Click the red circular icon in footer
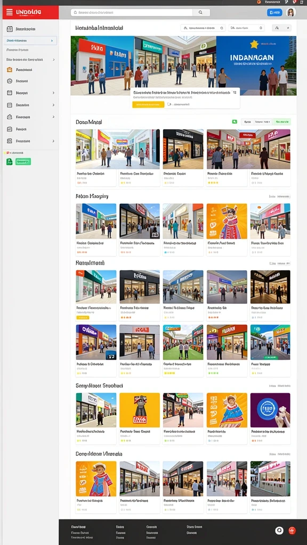The height and width of the screenshot is (545, 307). pos(292,531)
